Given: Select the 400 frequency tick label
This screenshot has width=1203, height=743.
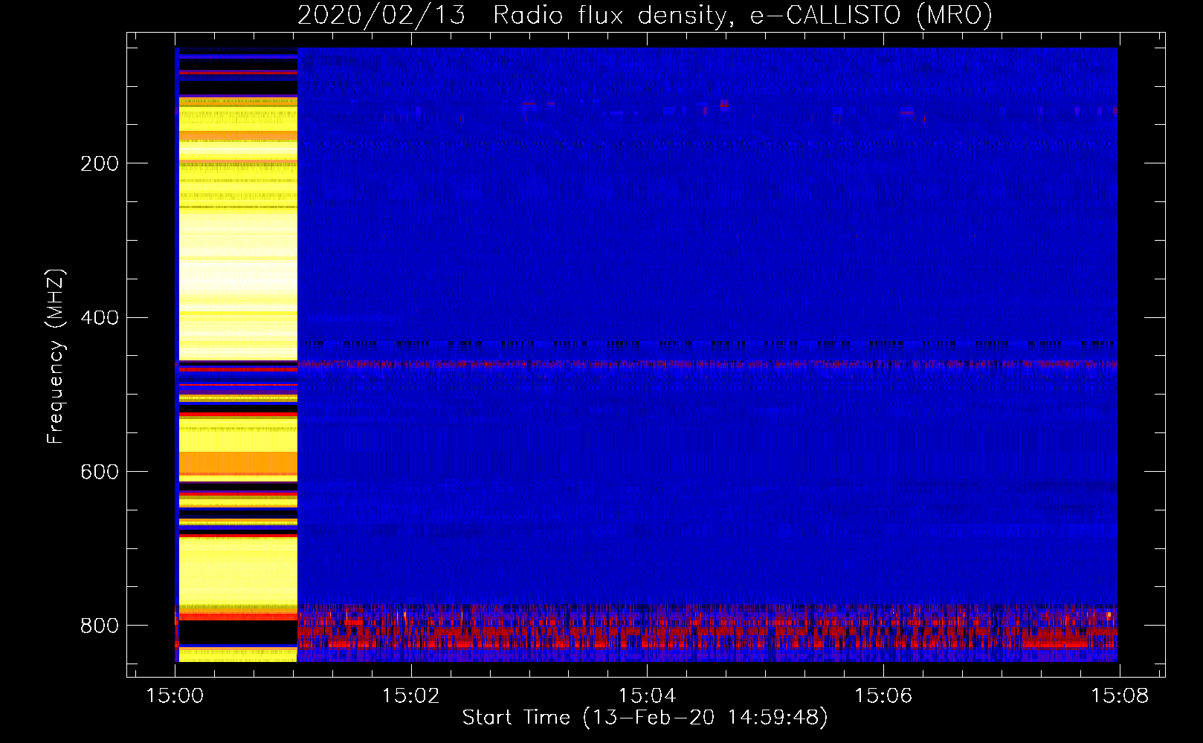Looking at the screenshot, I should (x=100, y=317).
